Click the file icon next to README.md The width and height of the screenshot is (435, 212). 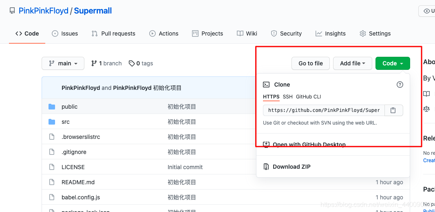click(x=52, y=182)
